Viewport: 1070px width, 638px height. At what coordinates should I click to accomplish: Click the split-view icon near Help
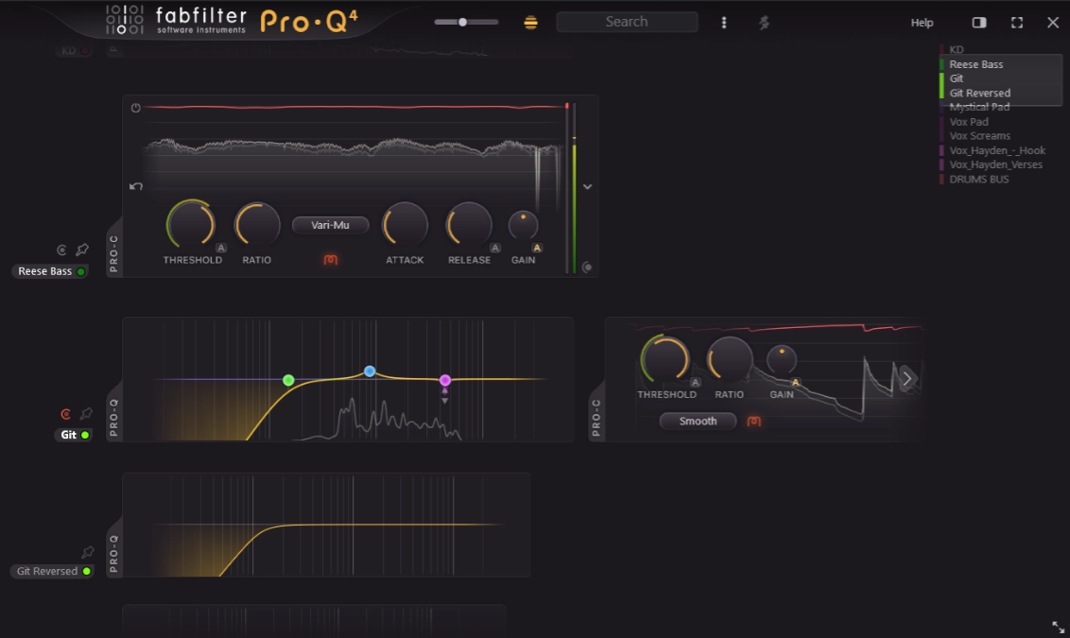click(979, 22)
